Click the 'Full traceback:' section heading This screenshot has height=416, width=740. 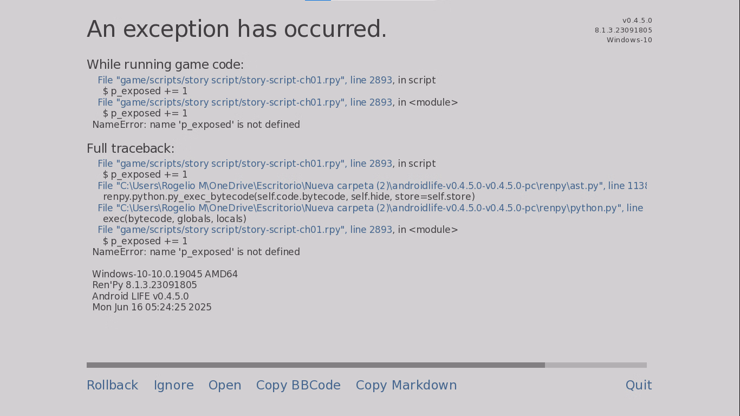pyautogui.click(x=131, y=148)
